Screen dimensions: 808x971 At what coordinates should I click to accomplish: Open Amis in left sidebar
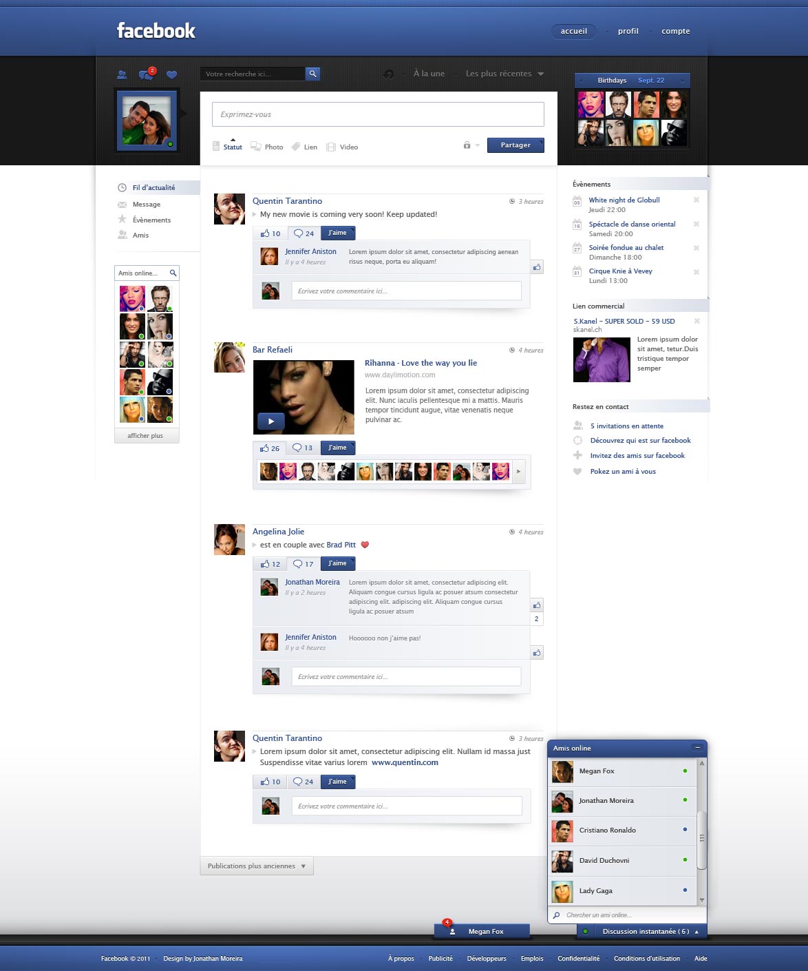pos(133,235)
